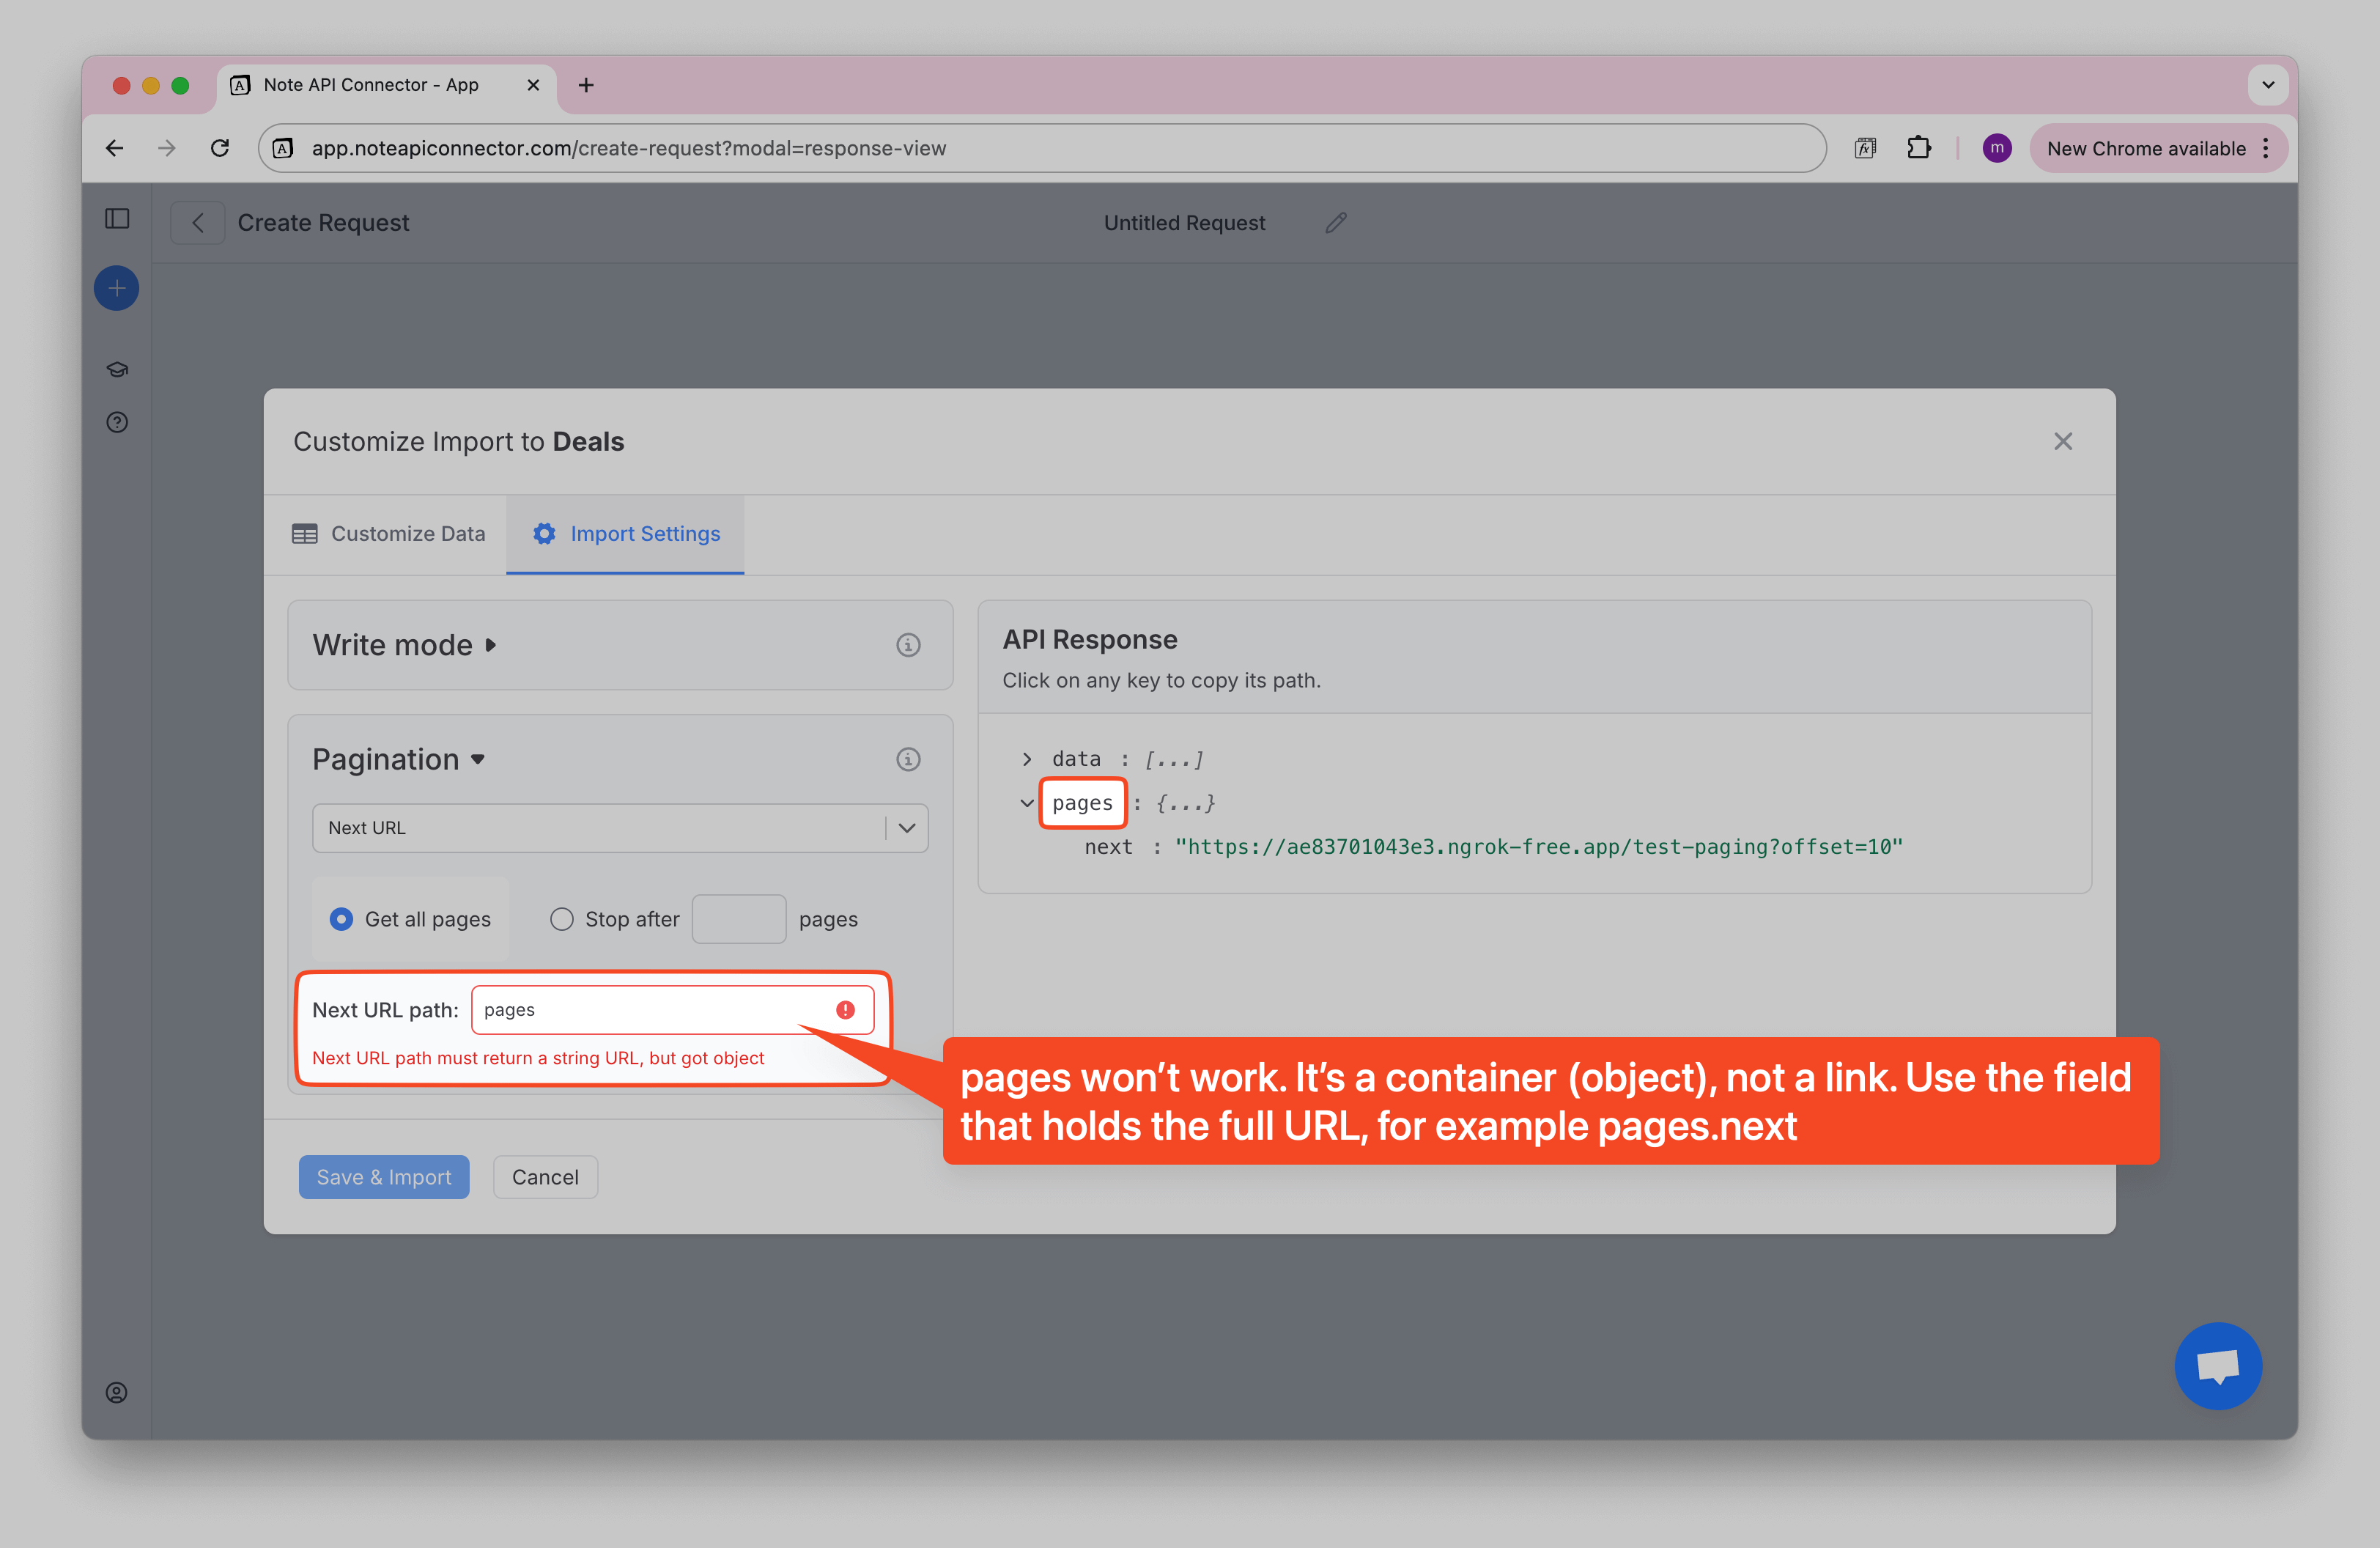Select the Get all pages radio button
Viewport: 2380px width, 1548px height.
coord(341,918)
